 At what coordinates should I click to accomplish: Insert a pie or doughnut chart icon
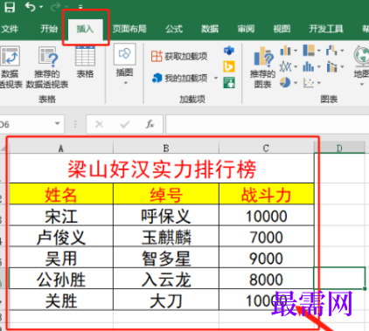[285, 83]
